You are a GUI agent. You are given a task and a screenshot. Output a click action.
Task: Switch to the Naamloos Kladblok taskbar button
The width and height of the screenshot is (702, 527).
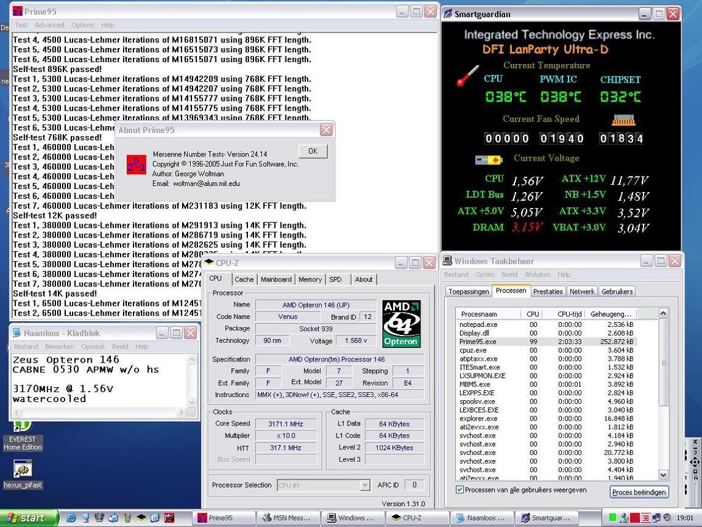[482, 518]
